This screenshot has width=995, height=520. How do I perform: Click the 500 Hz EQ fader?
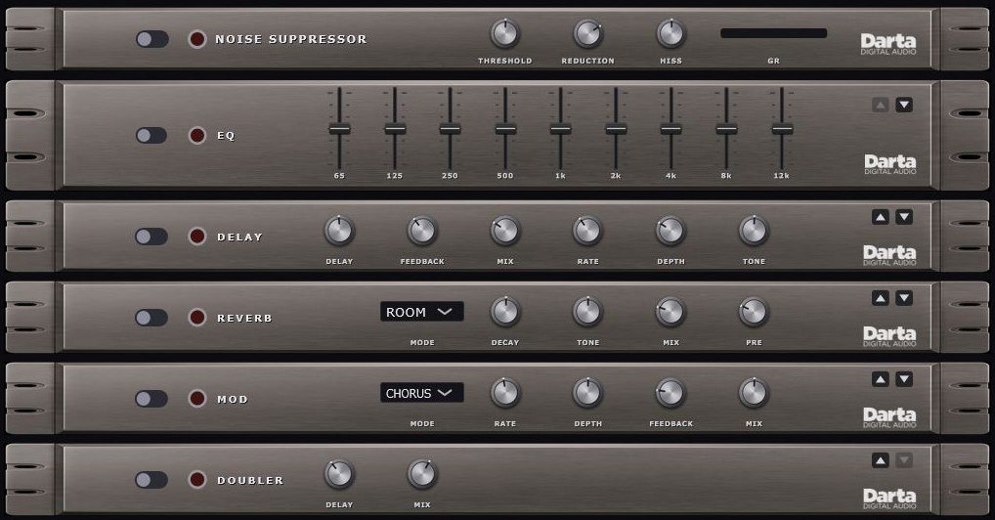pyautogui.click(x=505, y=130)
